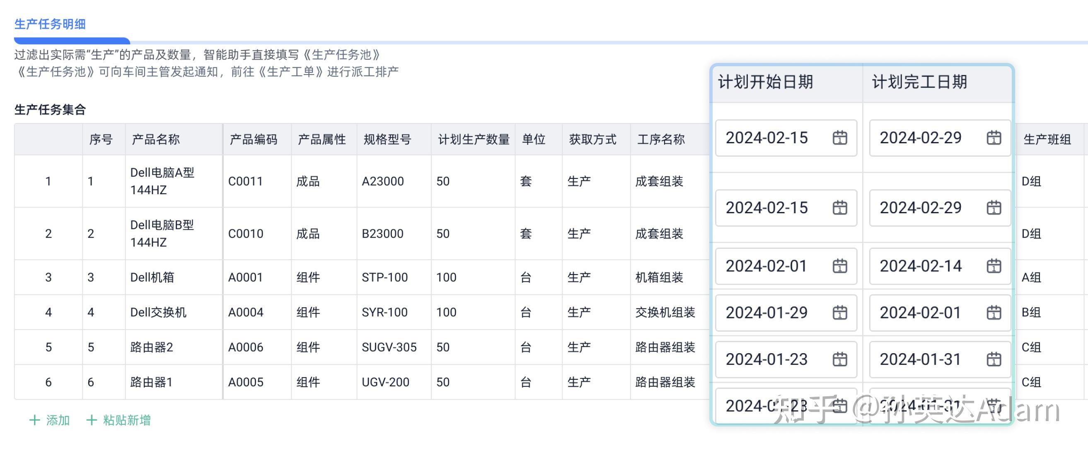Screen dimensions: 1088x453
Task: Open calendar picker for completion date 2024-02-14
Action: pyautogui.click(x=994, y=266)
